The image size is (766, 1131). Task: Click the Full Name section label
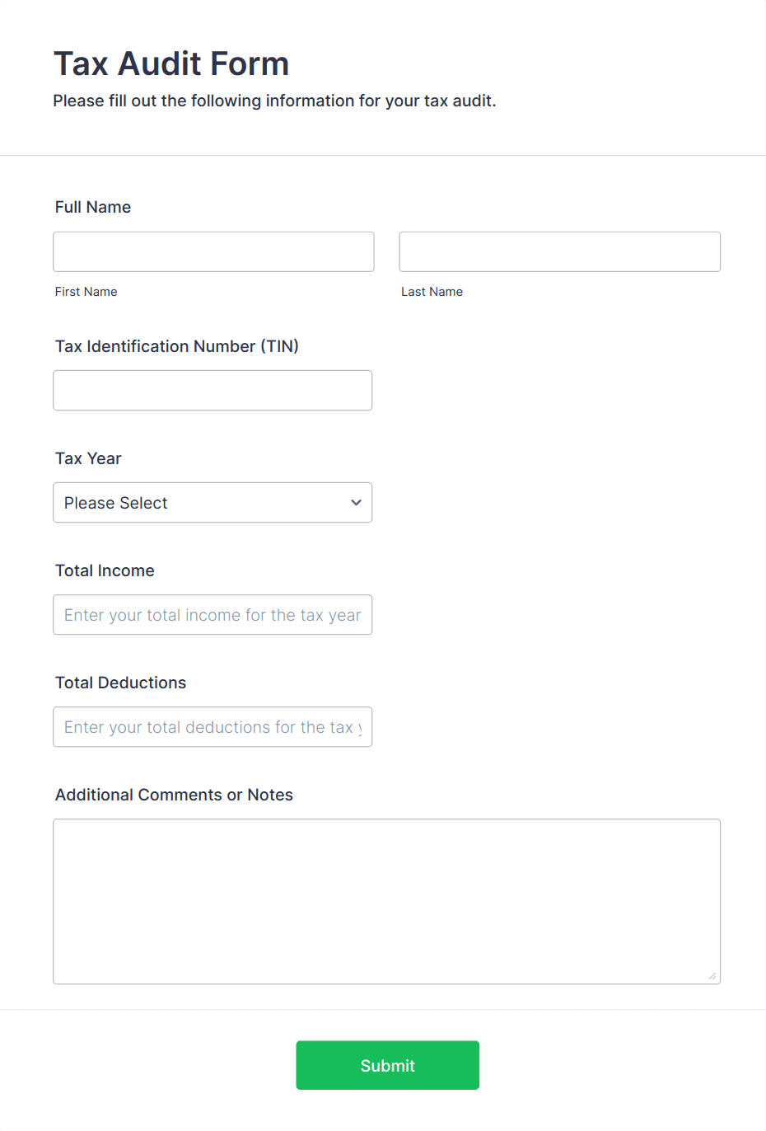[x=93, y=207]
